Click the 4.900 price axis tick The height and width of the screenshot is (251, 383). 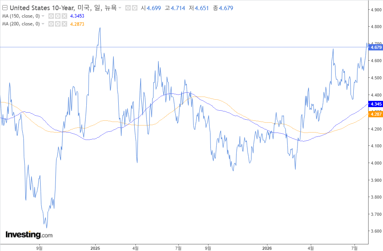coord(376,10)
